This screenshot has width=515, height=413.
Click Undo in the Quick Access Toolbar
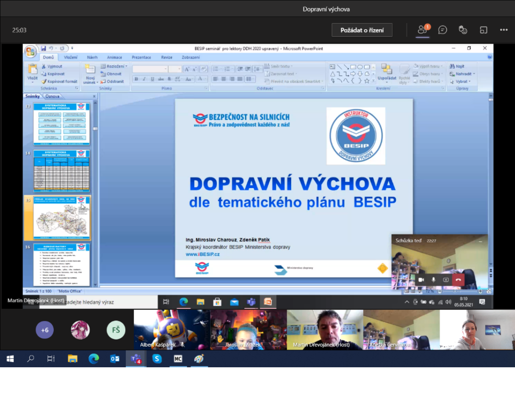point(51,48)
